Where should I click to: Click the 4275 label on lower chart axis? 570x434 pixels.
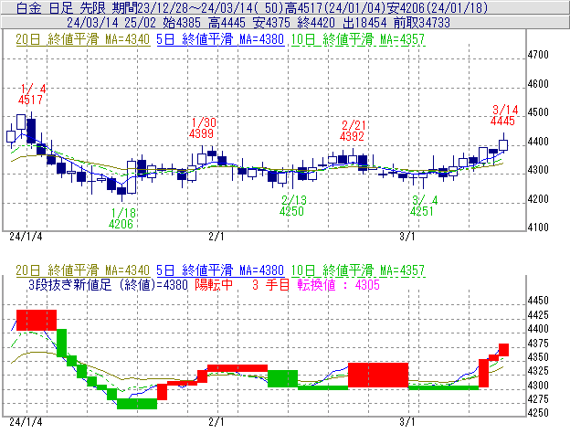pyautogui.click(x=538, y=399)
